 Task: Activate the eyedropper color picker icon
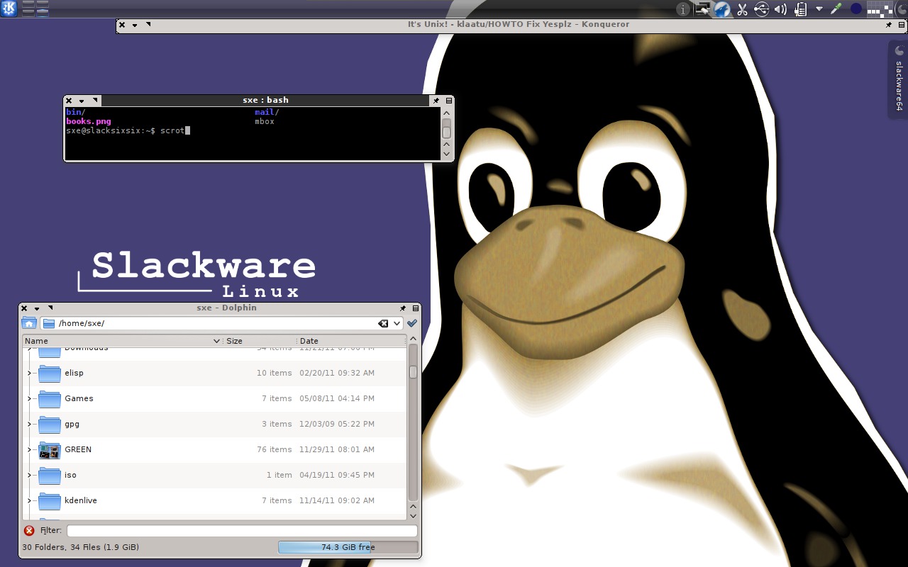[837, 9]
